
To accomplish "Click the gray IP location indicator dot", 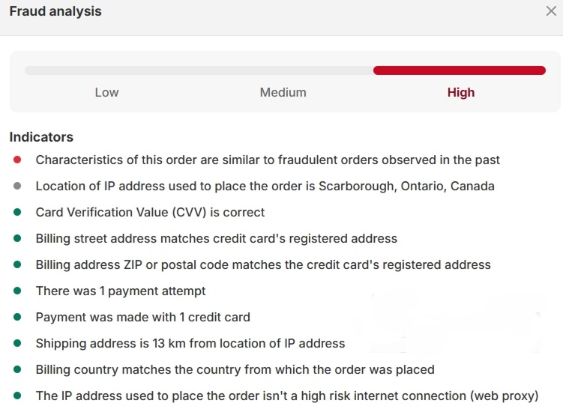I will 17,186.
